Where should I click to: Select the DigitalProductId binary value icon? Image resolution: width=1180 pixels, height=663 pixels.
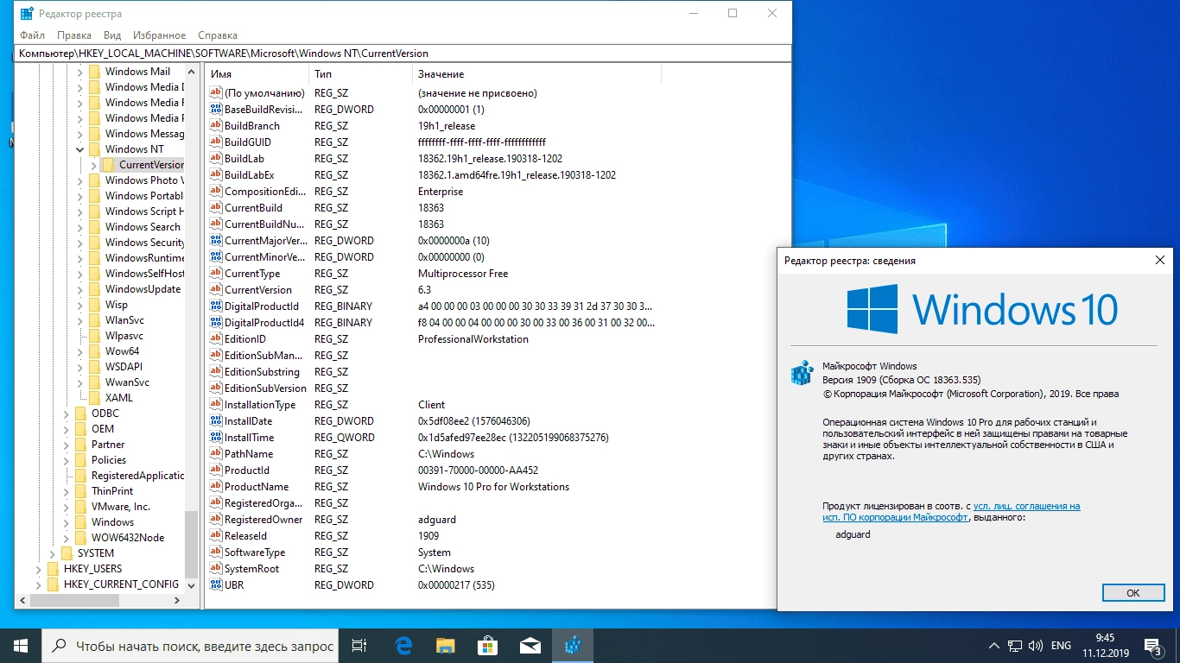tap(216, 306)
